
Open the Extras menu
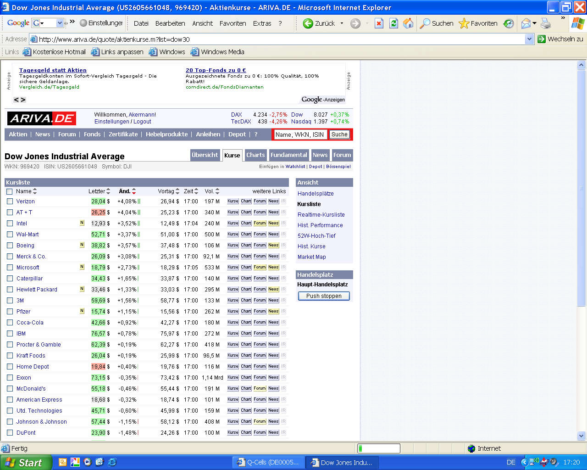coord(262,23)
